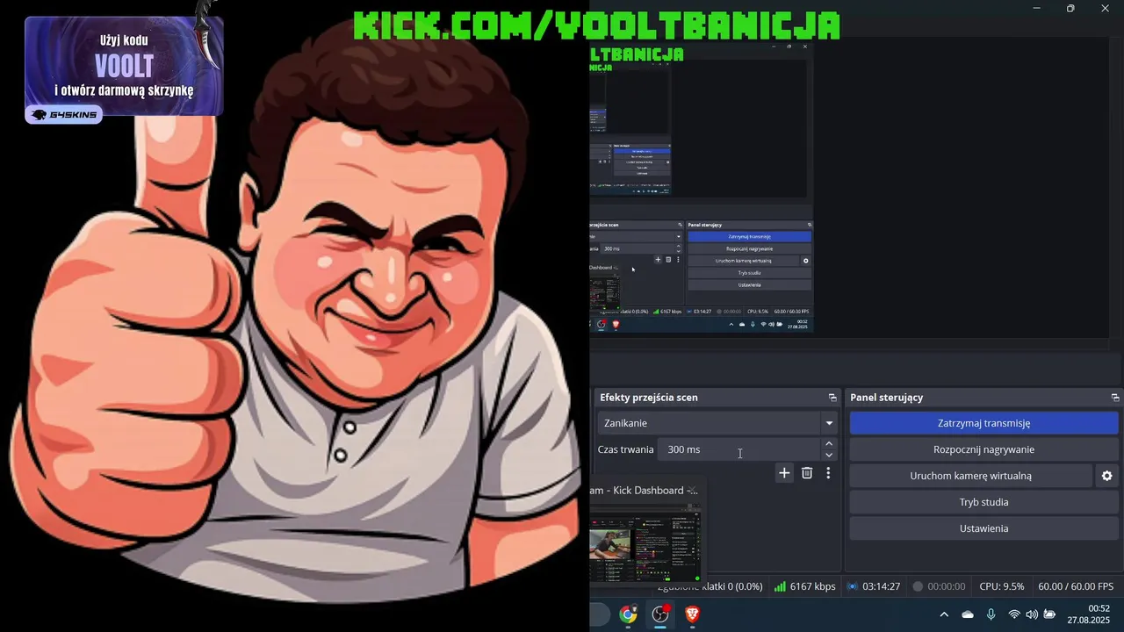1124x632 pixels.
Task: Open transition properties three-dot menu
Action: click(x=828, y=473)
